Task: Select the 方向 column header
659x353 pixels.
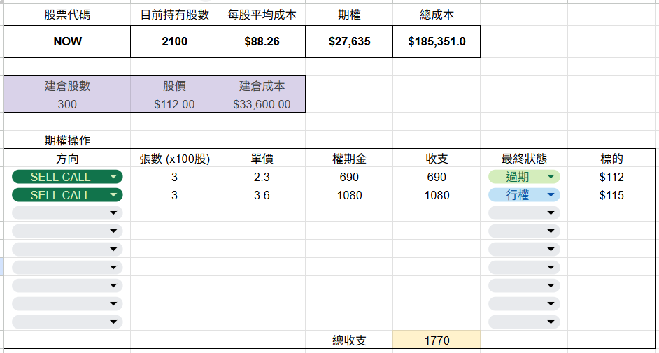Action: (67, 158)
